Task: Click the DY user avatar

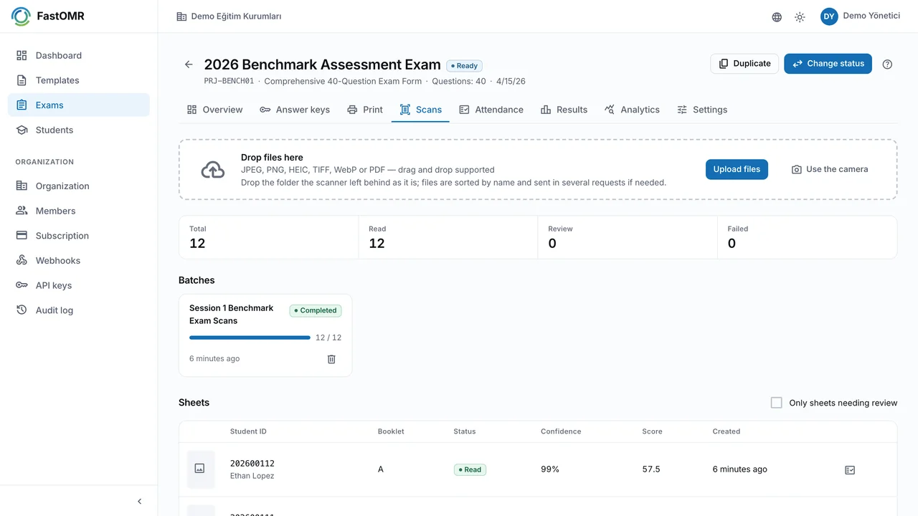Action: 829,16
